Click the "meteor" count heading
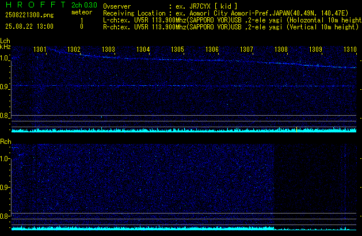The width and height of the screenshot is (362, 236). [82, 12]
